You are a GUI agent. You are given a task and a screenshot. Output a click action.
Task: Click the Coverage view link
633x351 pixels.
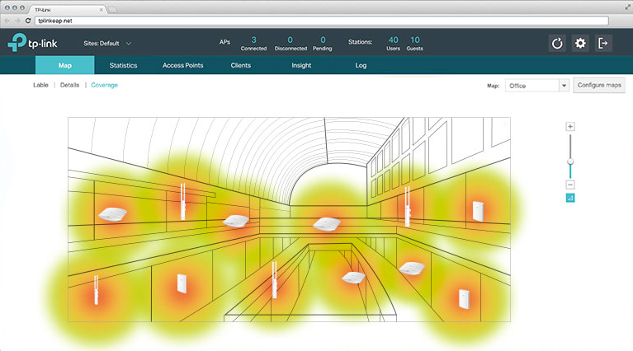pos(104,85)
